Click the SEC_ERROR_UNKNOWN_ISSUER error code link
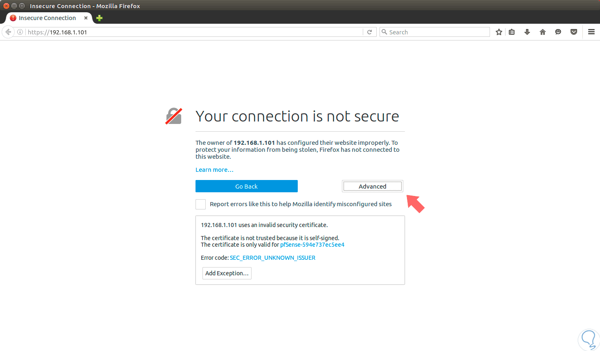600x351 pixels. 272,258
